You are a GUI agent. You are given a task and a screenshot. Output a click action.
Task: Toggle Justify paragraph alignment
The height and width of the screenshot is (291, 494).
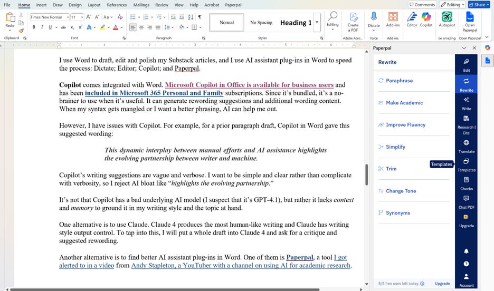[x=158, y=27]
